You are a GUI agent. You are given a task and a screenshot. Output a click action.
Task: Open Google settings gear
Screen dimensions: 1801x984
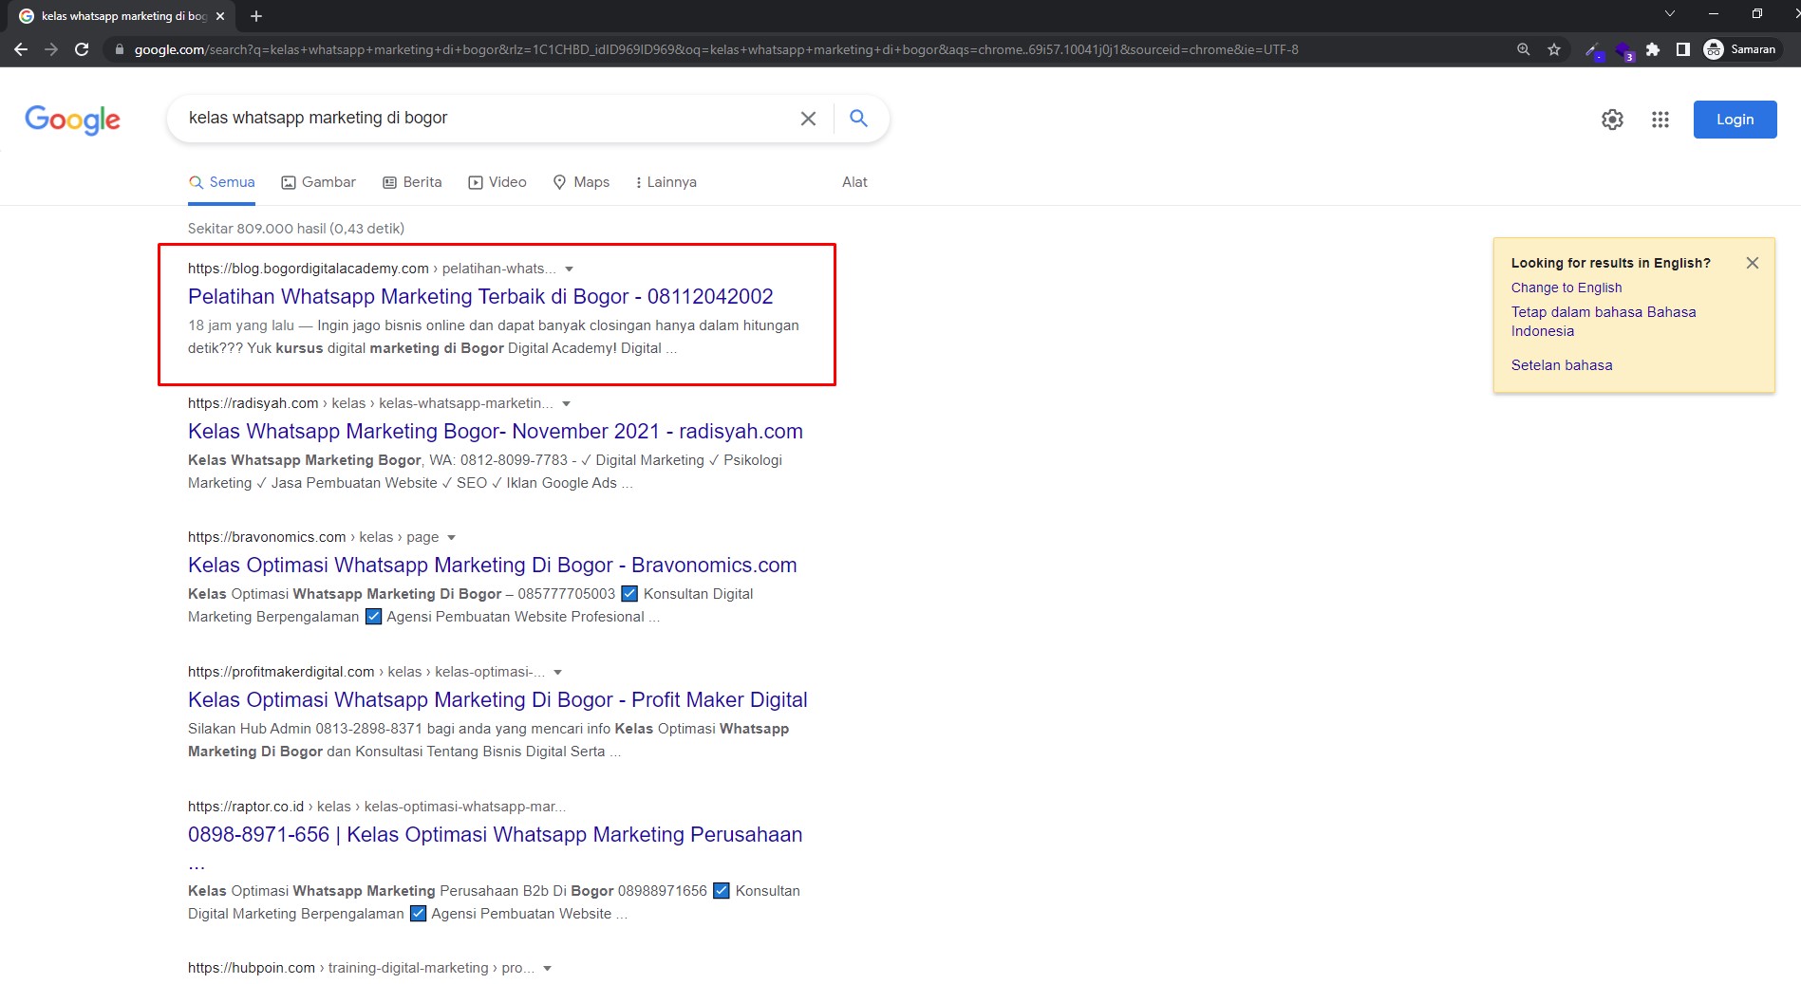pos(1612,120)
